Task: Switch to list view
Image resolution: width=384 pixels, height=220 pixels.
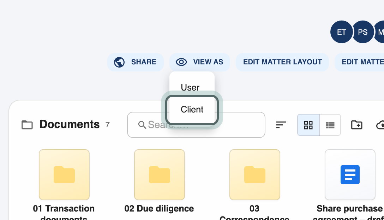Action: 330,125
